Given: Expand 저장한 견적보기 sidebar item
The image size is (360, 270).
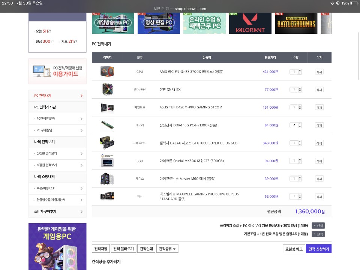Looking at the screenshot, I should click(x=57, y=165).
